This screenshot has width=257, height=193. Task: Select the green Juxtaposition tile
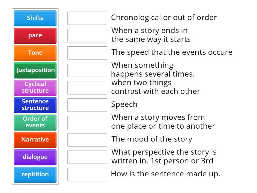click(x=35, y=70)
